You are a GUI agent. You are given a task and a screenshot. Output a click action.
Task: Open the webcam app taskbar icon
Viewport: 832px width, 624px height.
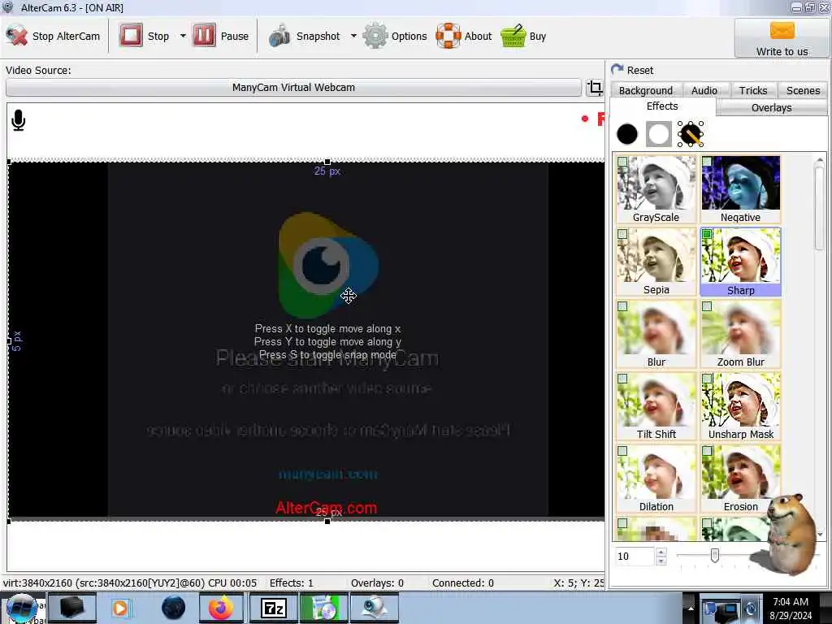click(x=375, y=608)
